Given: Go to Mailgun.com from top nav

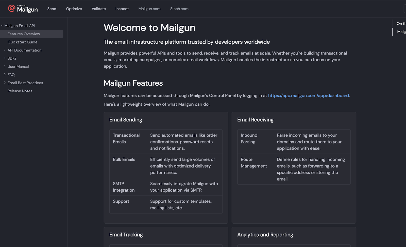Looking at the screenshot, I should 149,9.
